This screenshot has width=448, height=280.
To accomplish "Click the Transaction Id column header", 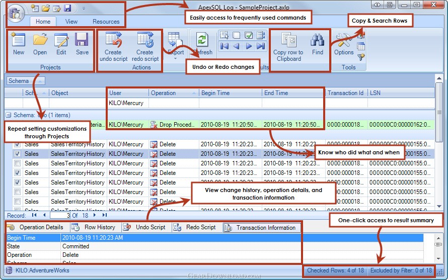I will click(346, 93).
